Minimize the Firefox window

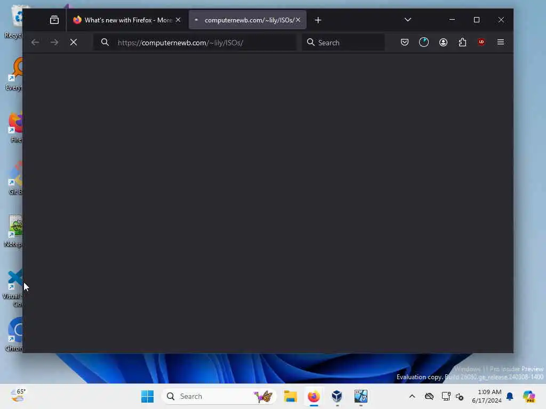click(452, 20)
